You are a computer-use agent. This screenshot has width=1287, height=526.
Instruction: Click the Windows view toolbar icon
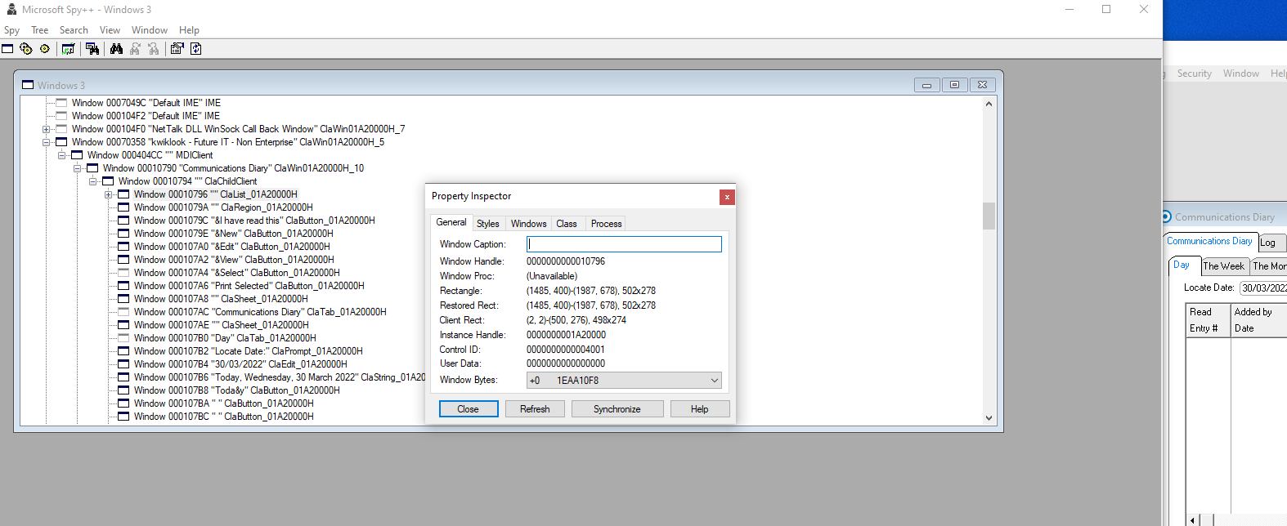click(7, 49)
